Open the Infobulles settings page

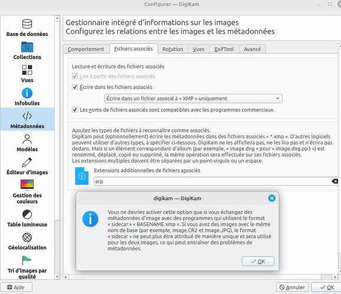pyautogui.click(x=27, y=97)
